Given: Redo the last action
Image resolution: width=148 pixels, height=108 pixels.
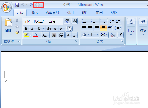Looking at the screenshot, I should (31, 5).
